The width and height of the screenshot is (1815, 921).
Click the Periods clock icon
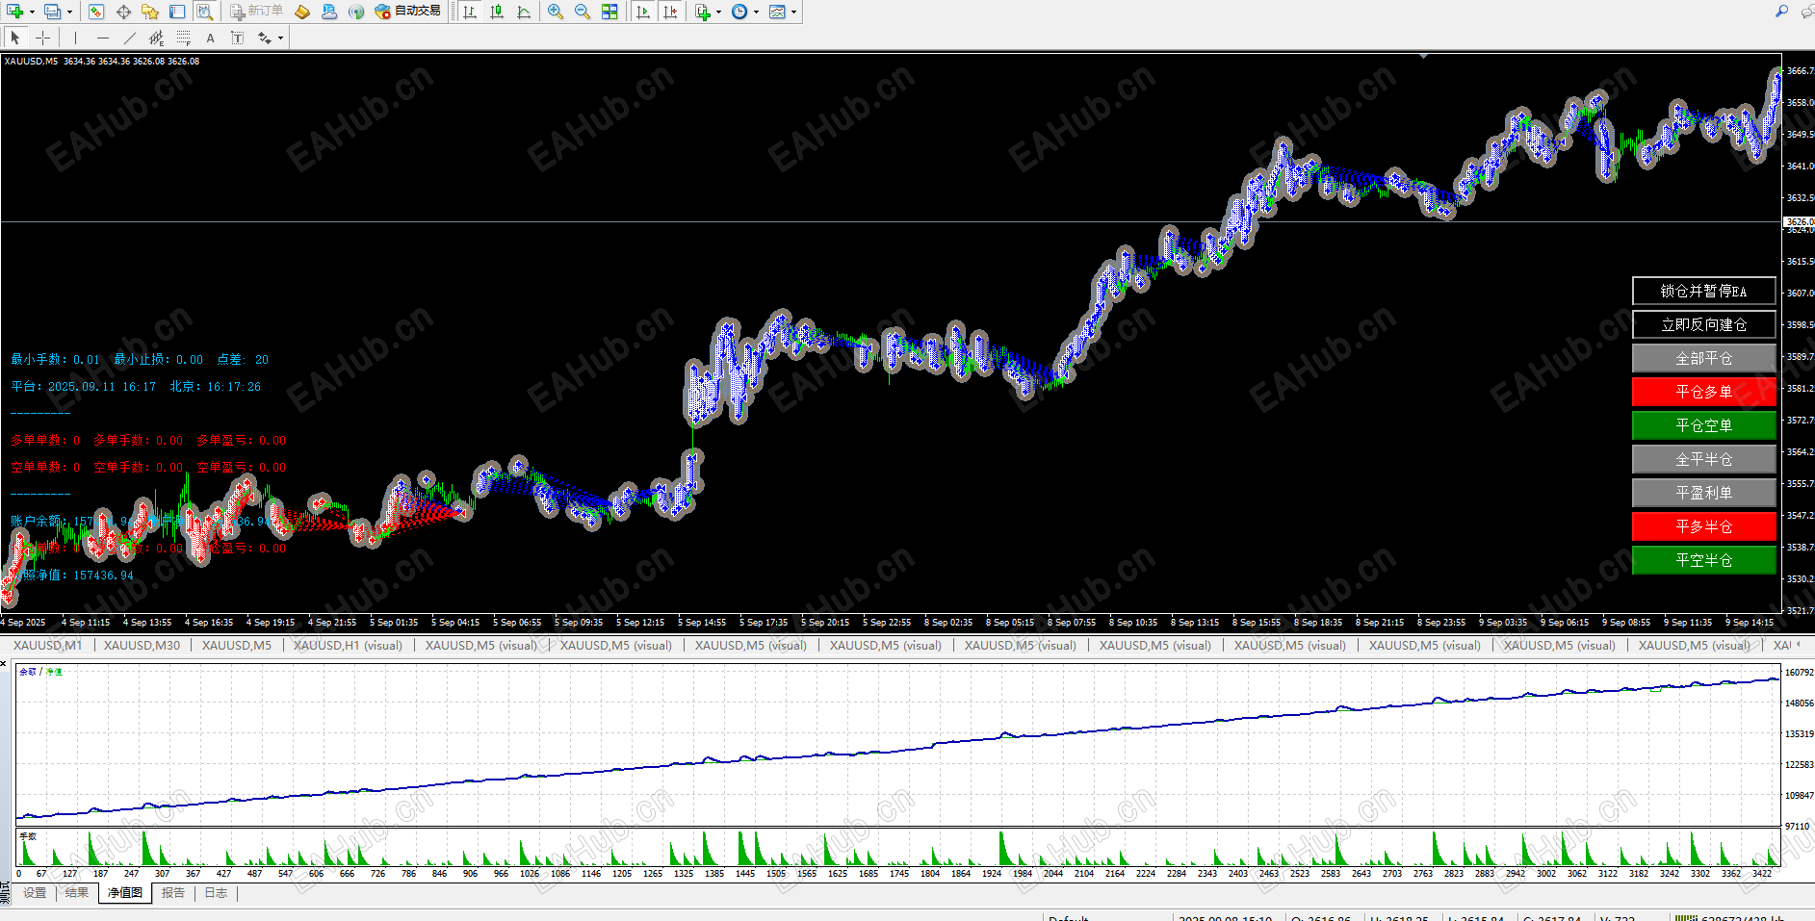(x=739, y=12)
